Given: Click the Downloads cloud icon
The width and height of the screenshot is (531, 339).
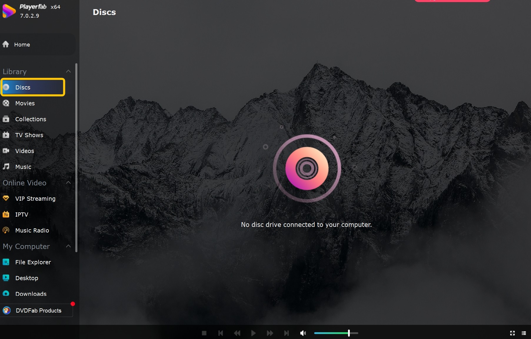Looking at the screenshot, I should (x=6, y=294).
